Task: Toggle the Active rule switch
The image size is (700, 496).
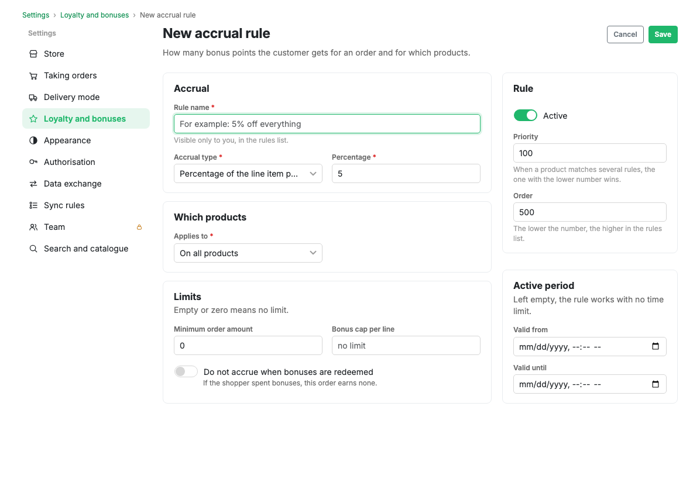Action: tap(526, 116)
